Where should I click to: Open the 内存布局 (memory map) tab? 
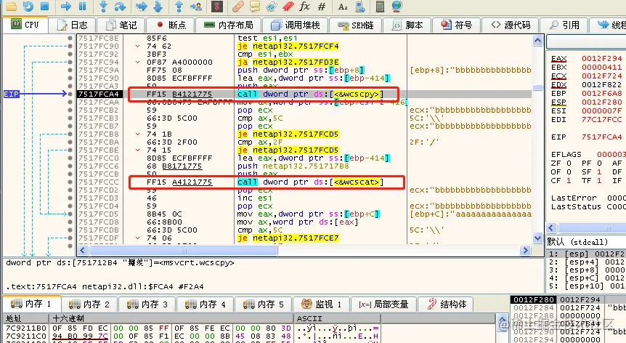(228, 25)
